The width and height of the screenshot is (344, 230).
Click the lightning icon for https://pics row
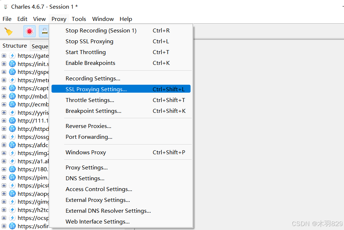tap(13, 185)
